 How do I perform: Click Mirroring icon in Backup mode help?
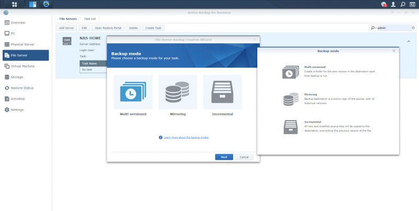(x=291, y=99)
